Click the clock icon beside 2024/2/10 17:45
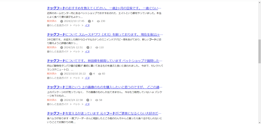Screen dimensions: 261x124 point(62,21)
